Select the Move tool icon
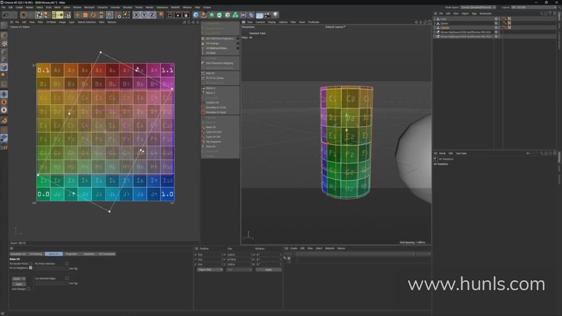 [x=77, y=15]
